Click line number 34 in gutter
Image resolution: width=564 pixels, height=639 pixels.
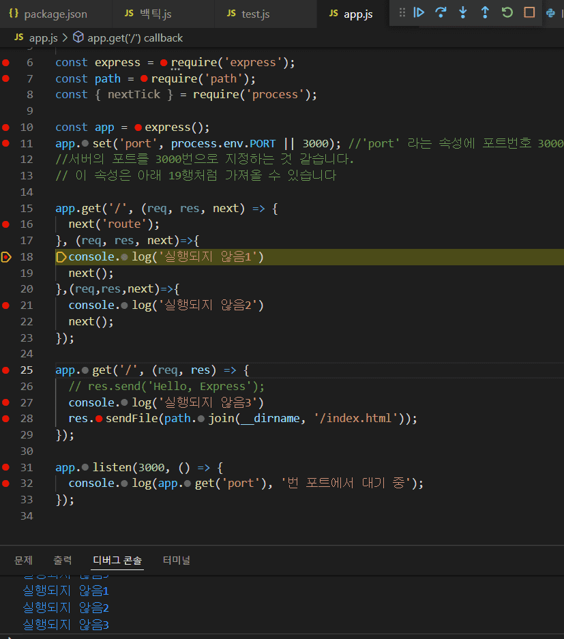(27, 516)
